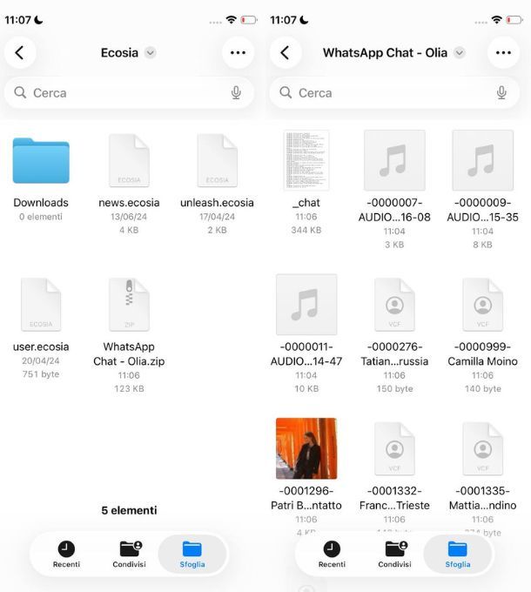531x592 pixels.
Task: Select the Recenti tab in Ecosia screen
Action: coord(66,554)
